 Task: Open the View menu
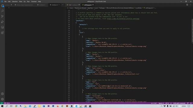(21, 1)
